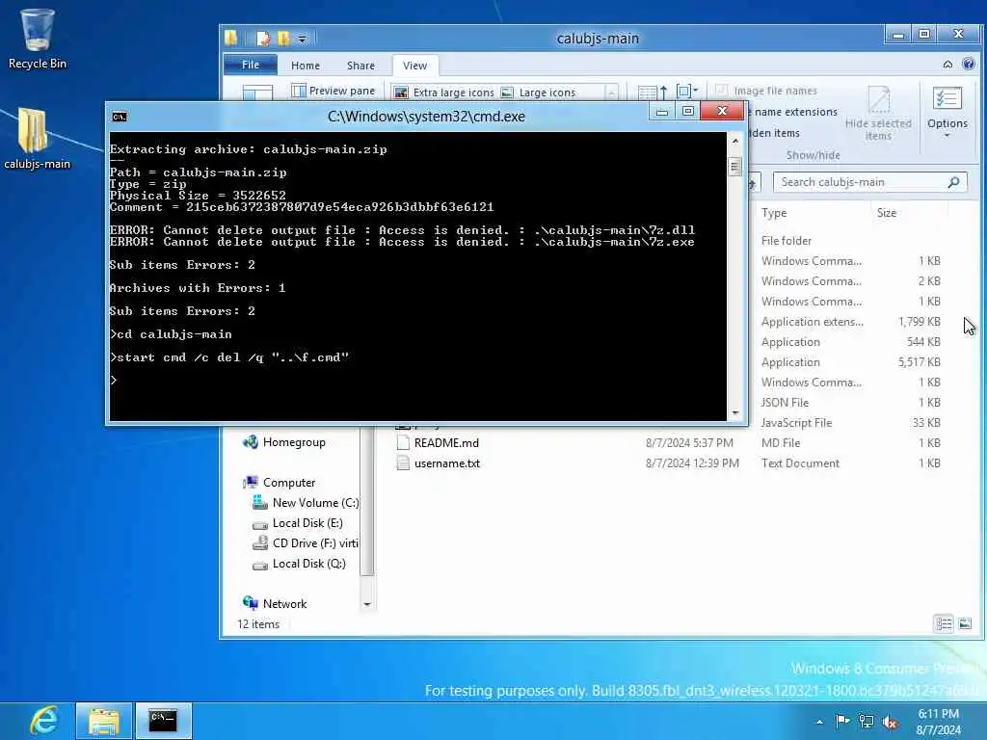Click the Sort by icon in ribbon
This screenshot has width=987, height=740.
(x=653, y=92)
